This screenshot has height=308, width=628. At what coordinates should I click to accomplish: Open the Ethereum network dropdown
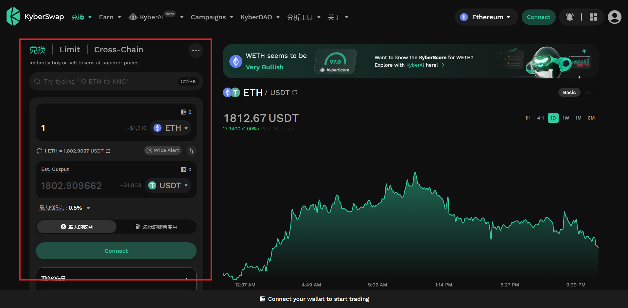[486, 17]
